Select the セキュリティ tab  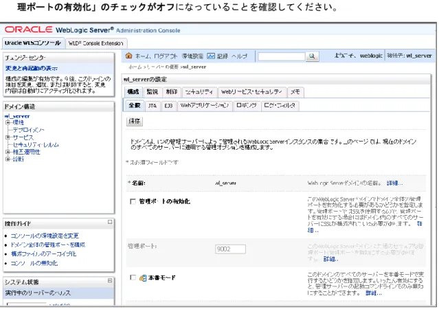pyautogui.click(x=199, y=92)
